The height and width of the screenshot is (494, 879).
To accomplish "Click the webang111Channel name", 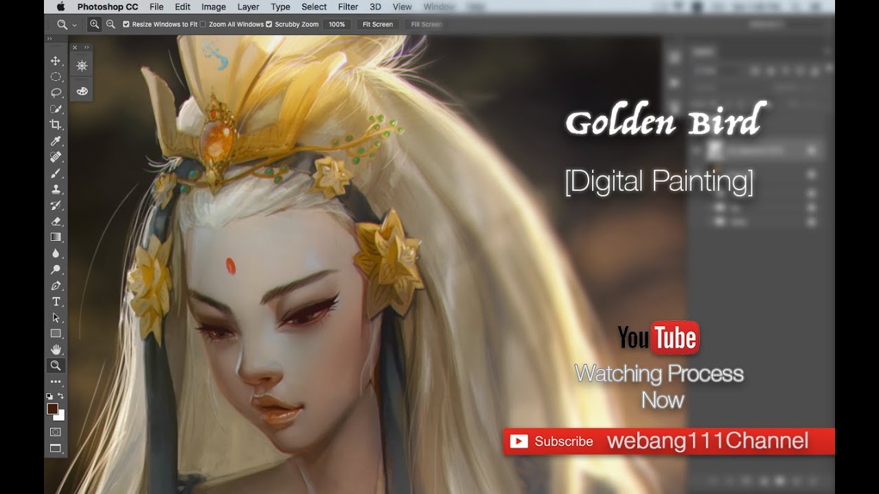I will coord(708,440).
